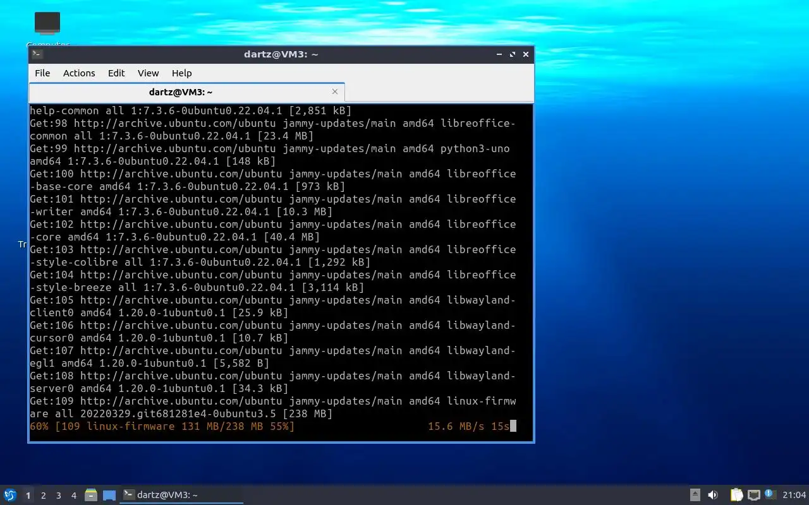
Task: Open the Help menu in the terminal
Action: [181, 73]
